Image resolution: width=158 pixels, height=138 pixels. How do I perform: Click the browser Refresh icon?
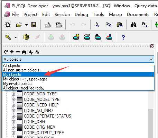(x=6, y=52)
